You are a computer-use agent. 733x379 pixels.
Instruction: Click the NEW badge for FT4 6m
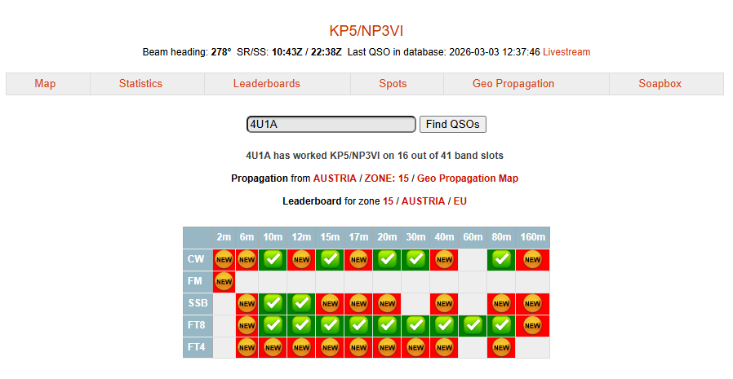[x=247, y=347]
